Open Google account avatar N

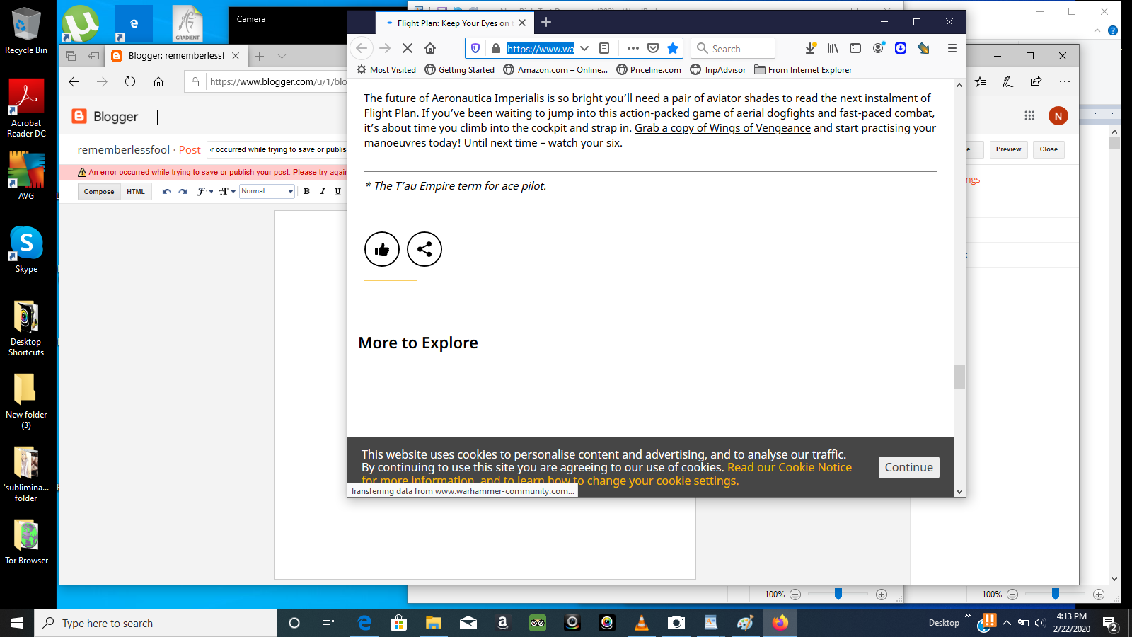pos(1058,116)
